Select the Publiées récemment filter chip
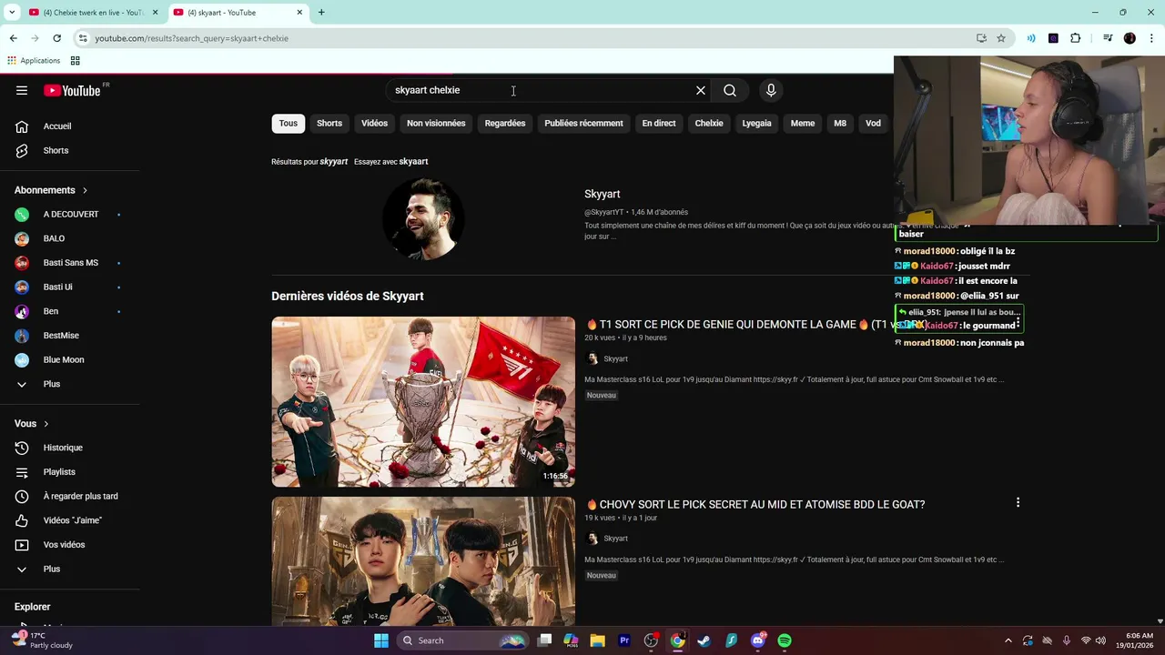The image size is (1165, 655). coord(583,124)
